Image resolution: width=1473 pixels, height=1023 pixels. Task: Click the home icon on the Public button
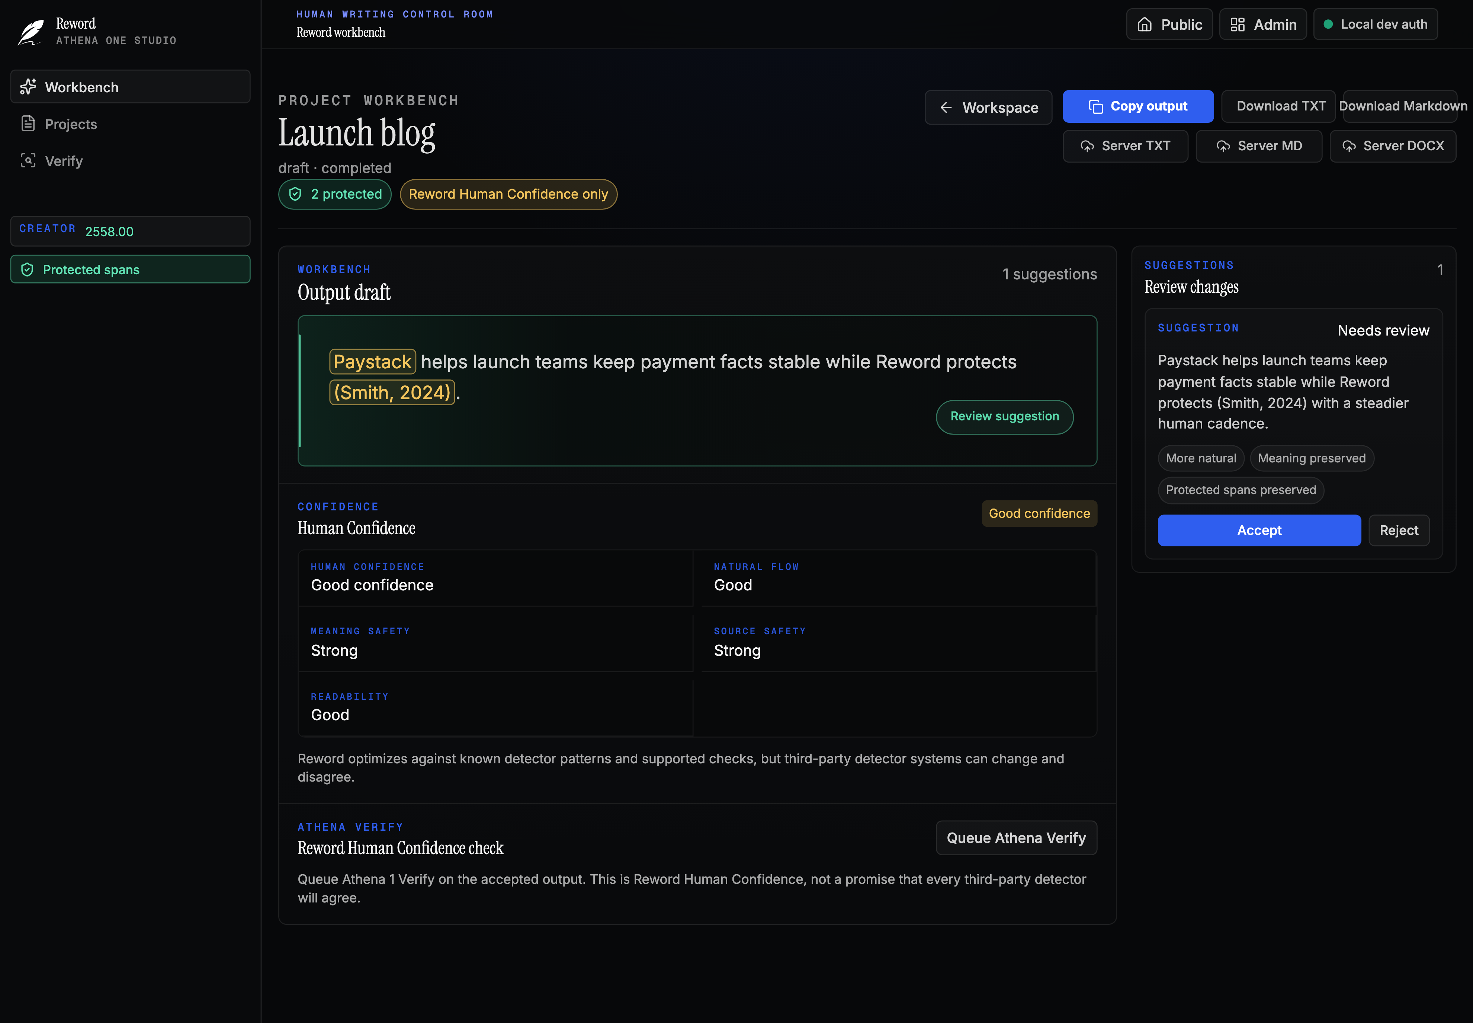coord(1144,24)
